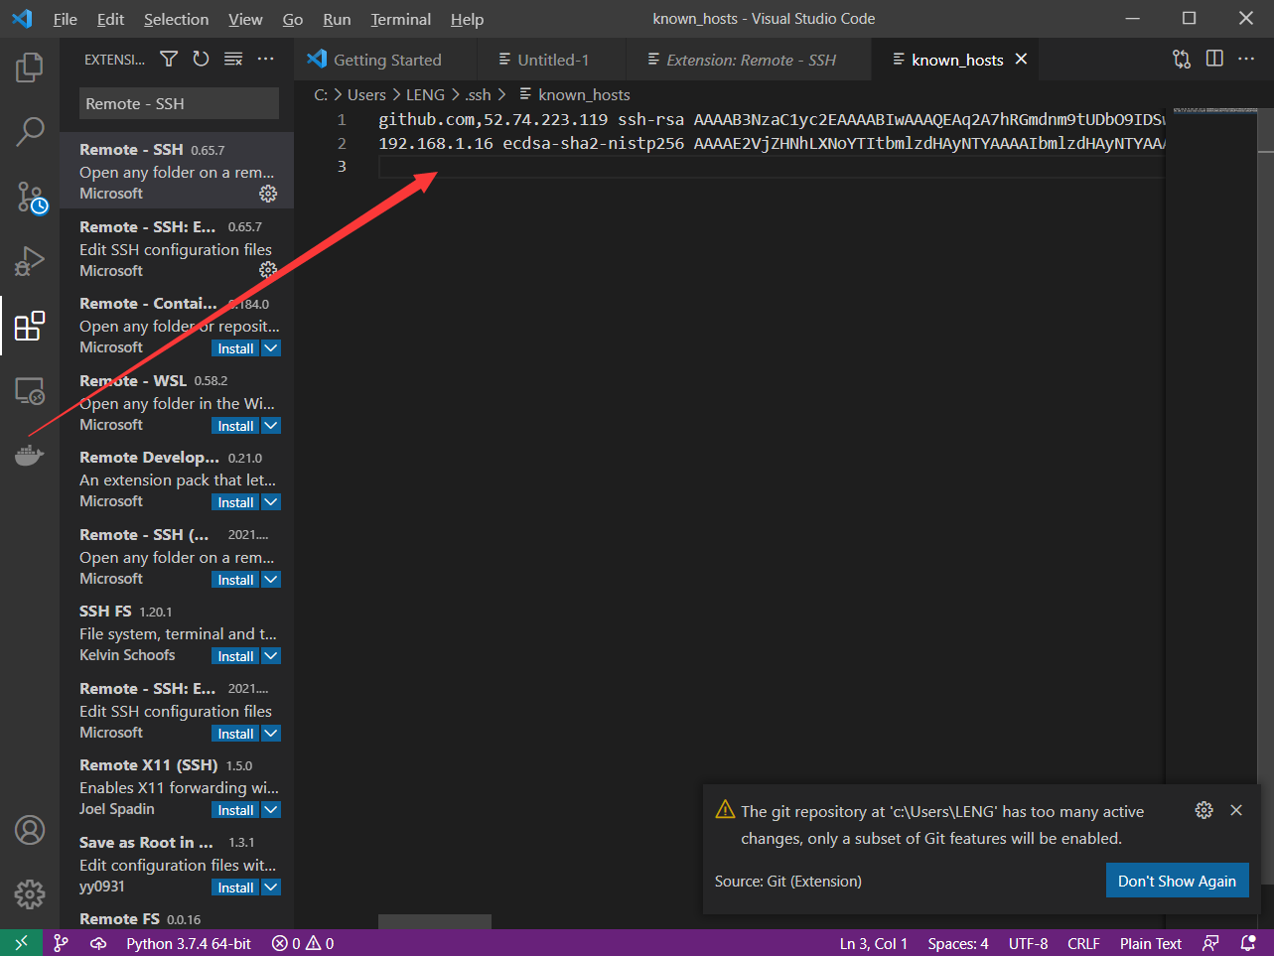
Task: Open the Remote Explorer icon
Action: click(30, 391)
